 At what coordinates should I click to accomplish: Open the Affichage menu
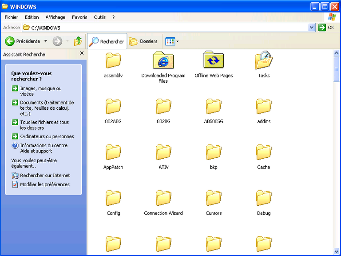55,17
